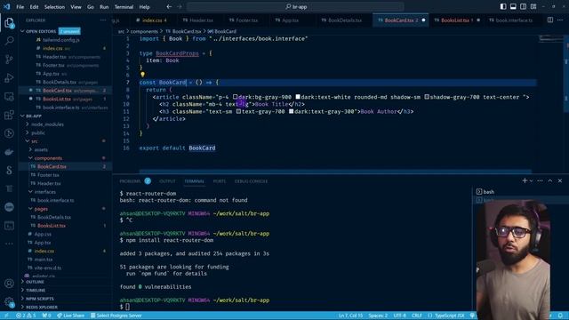The width and height of the screenshot is (569, 320).
Task: Open Footer.tsx in the components folder
Action: click(48, 175)
